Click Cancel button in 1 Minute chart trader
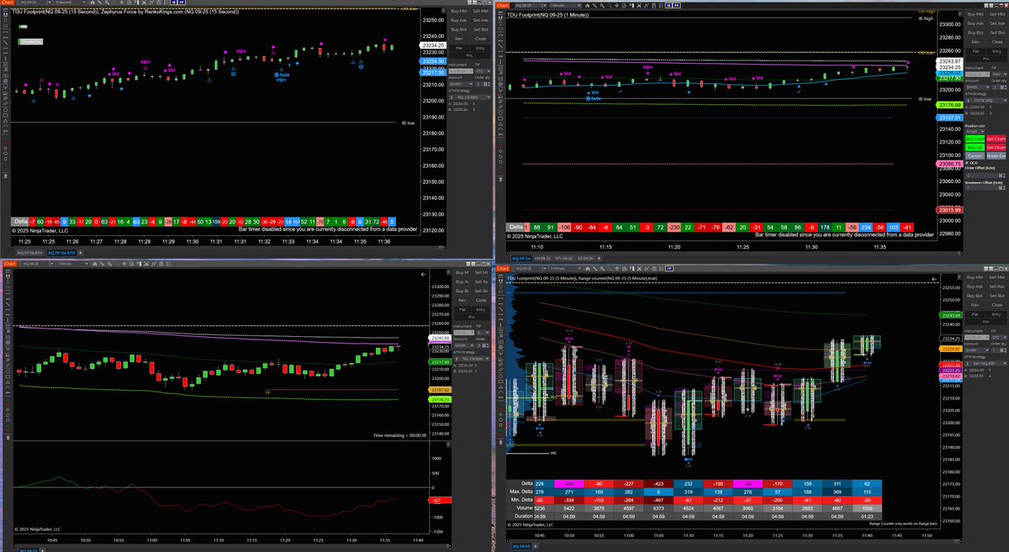Image resolution: width=1009 pixels, height=552 pixels. [975, 155]
